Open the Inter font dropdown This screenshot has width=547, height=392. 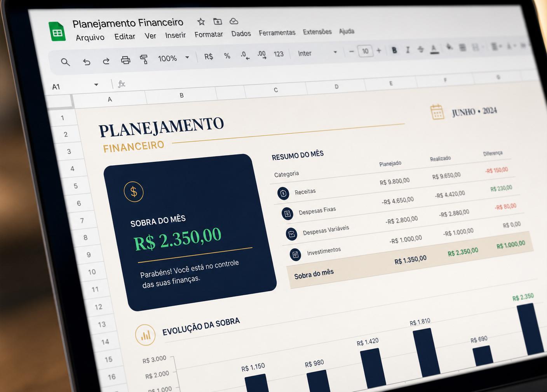[317, 53]
